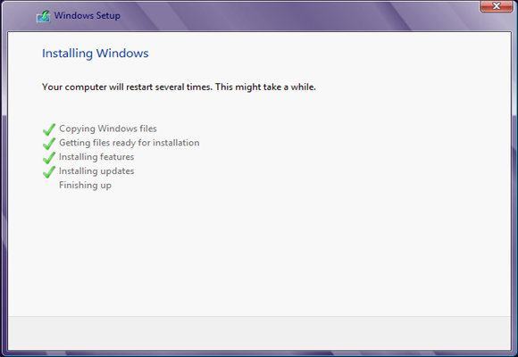Select Getting files ready for installation label
518x357 pixels.
point(129,143)
